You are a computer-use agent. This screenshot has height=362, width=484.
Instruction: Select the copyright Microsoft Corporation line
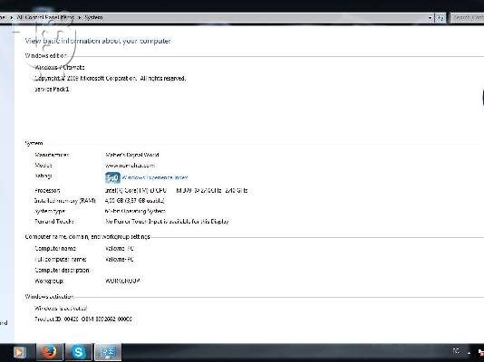(x=111, y=78)
